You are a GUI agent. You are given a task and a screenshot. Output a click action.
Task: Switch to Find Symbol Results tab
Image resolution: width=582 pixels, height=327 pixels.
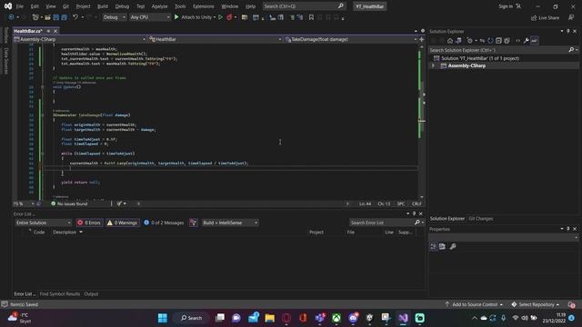[x=60, y=293]
